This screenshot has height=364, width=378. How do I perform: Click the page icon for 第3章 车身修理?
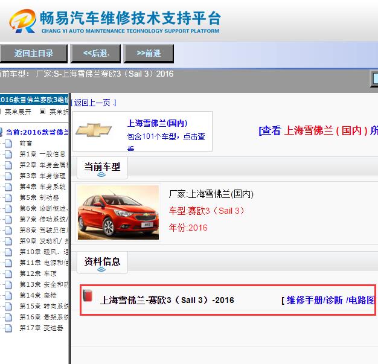(x=8, y=176)
